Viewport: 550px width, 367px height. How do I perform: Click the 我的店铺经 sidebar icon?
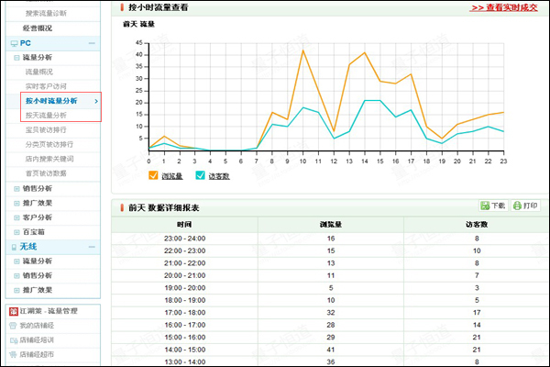(x=13, y=325)
